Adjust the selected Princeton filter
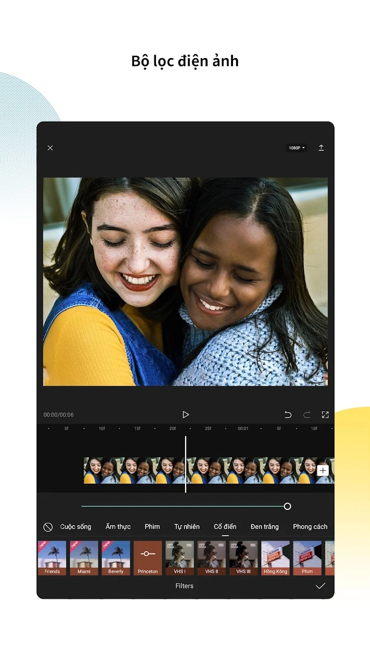 [x=148, y=558]
